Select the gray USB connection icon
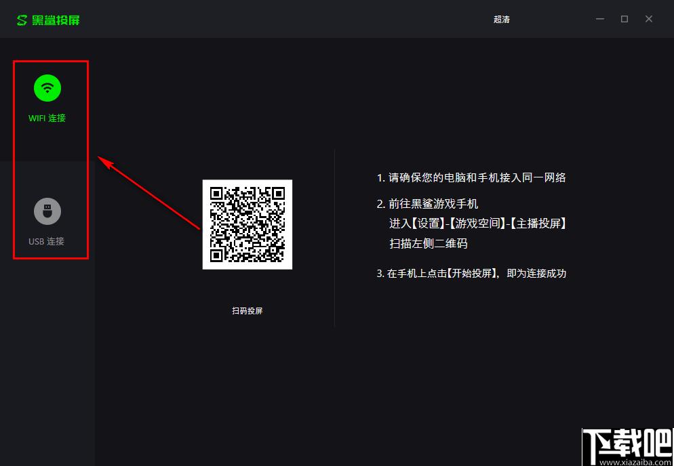This screenshot has width=674, height=466. click(x=47, y=211)
